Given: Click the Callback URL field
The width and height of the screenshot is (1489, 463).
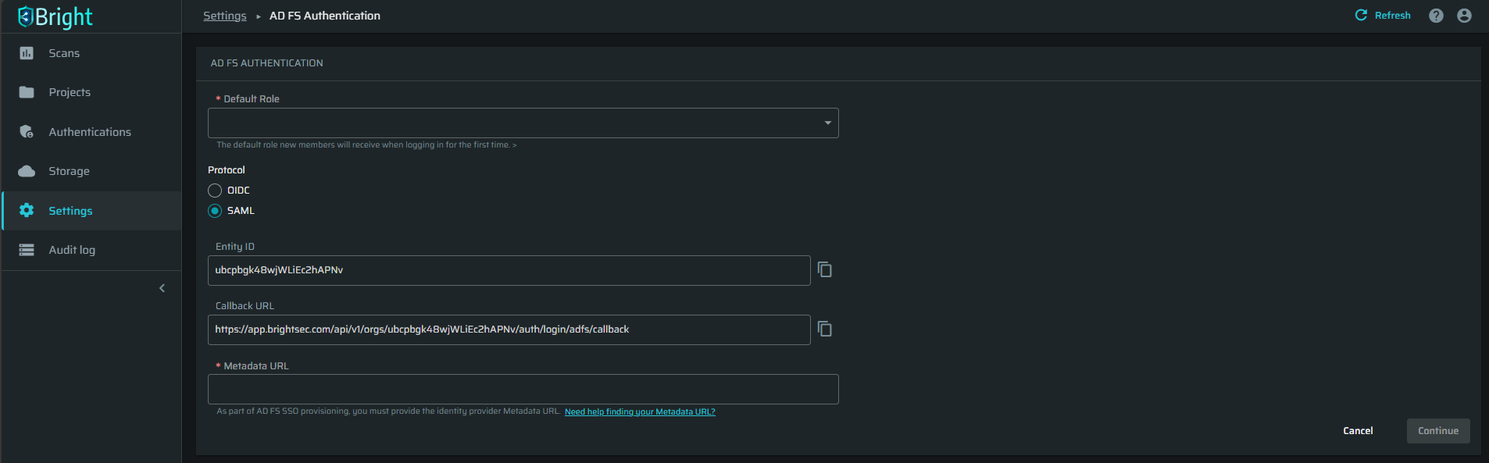Looking at the screenshot, I should [509, 329].
